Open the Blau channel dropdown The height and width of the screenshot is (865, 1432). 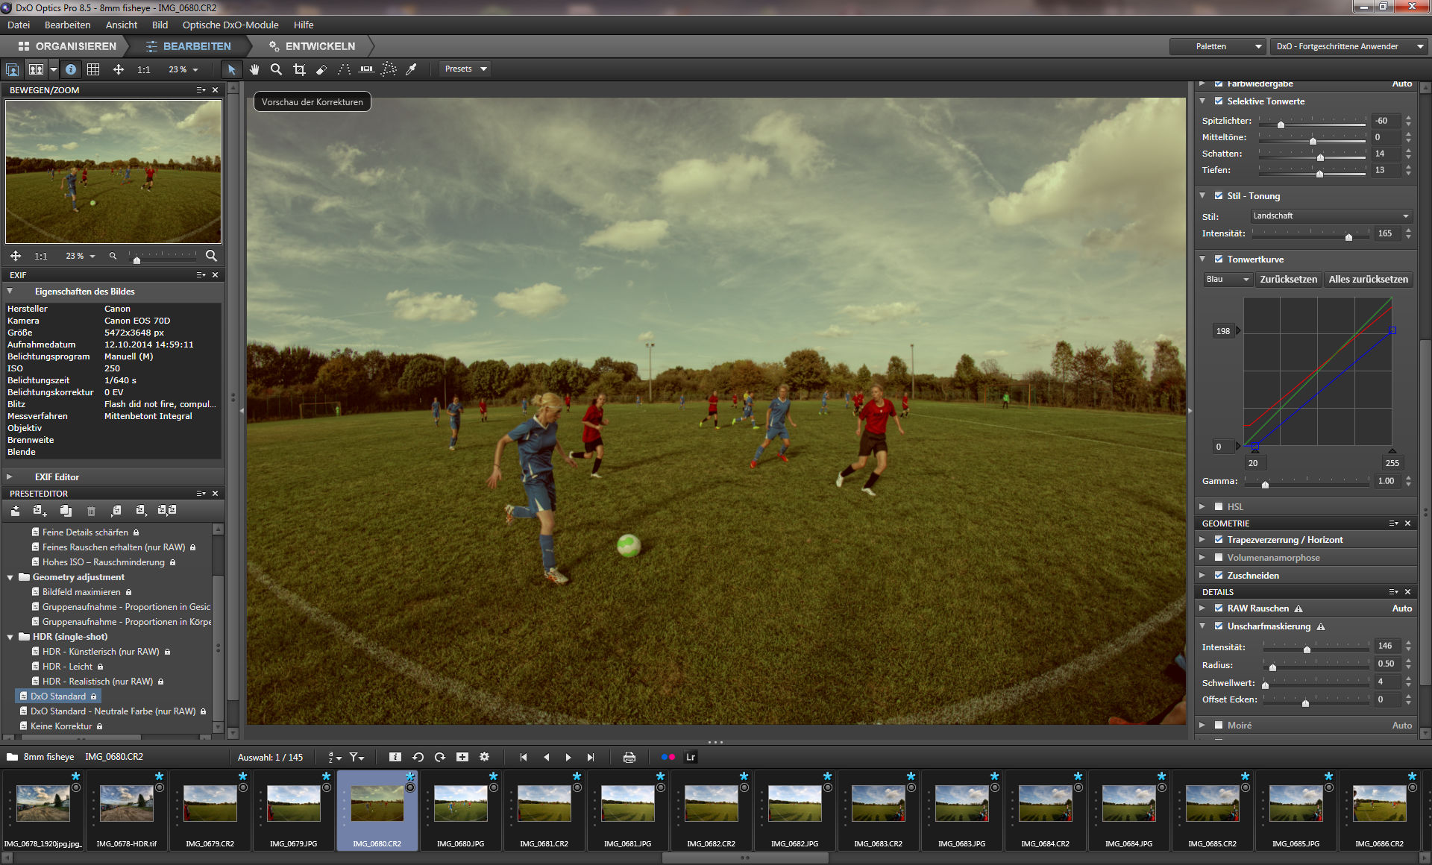(x=1227, y=280)
